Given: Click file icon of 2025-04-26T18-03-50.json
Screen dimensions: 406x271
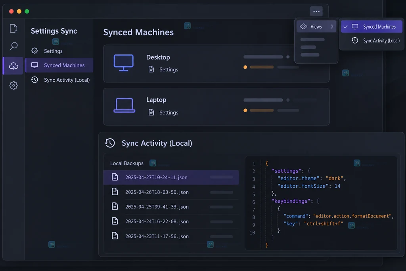Looking at the screenshot, I should click(x=115, y=192).
